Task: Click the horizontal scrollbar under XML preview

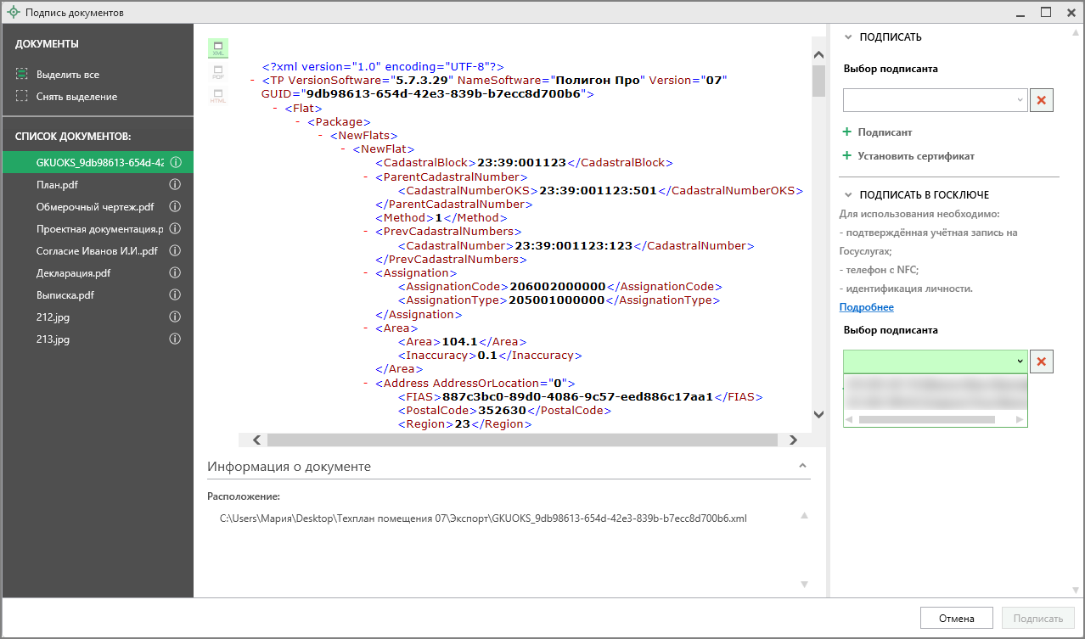Action: tap(521, 440)
